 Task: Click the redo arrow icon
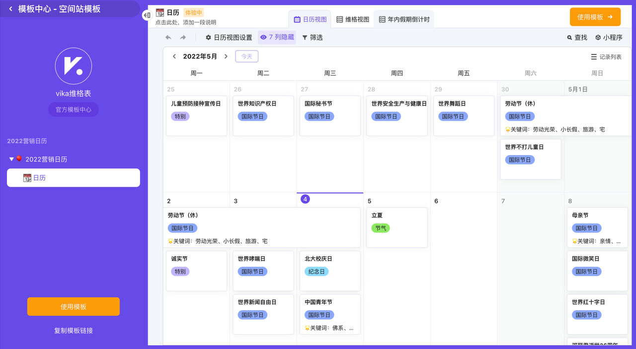coord(183,38)
